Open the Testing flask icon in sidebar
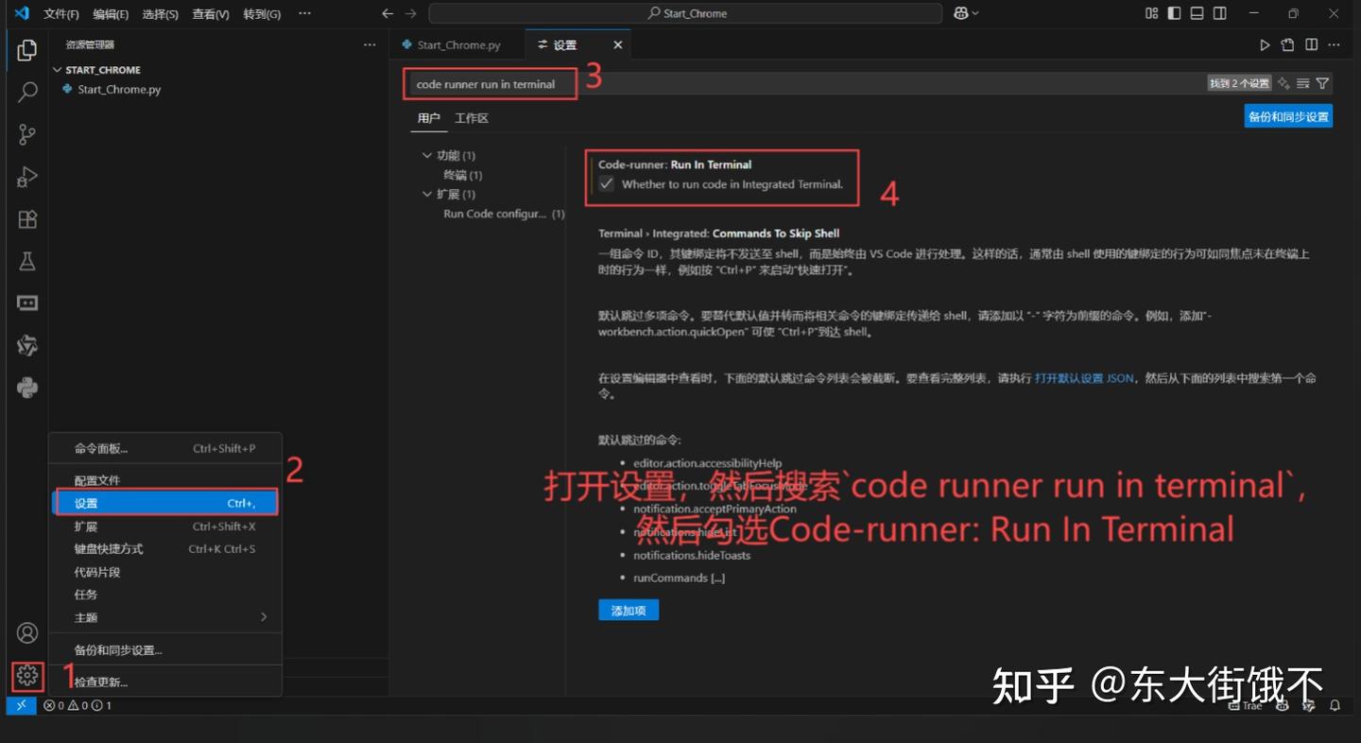This screenshot has height=743, width=1361. (x=26, y=261)
